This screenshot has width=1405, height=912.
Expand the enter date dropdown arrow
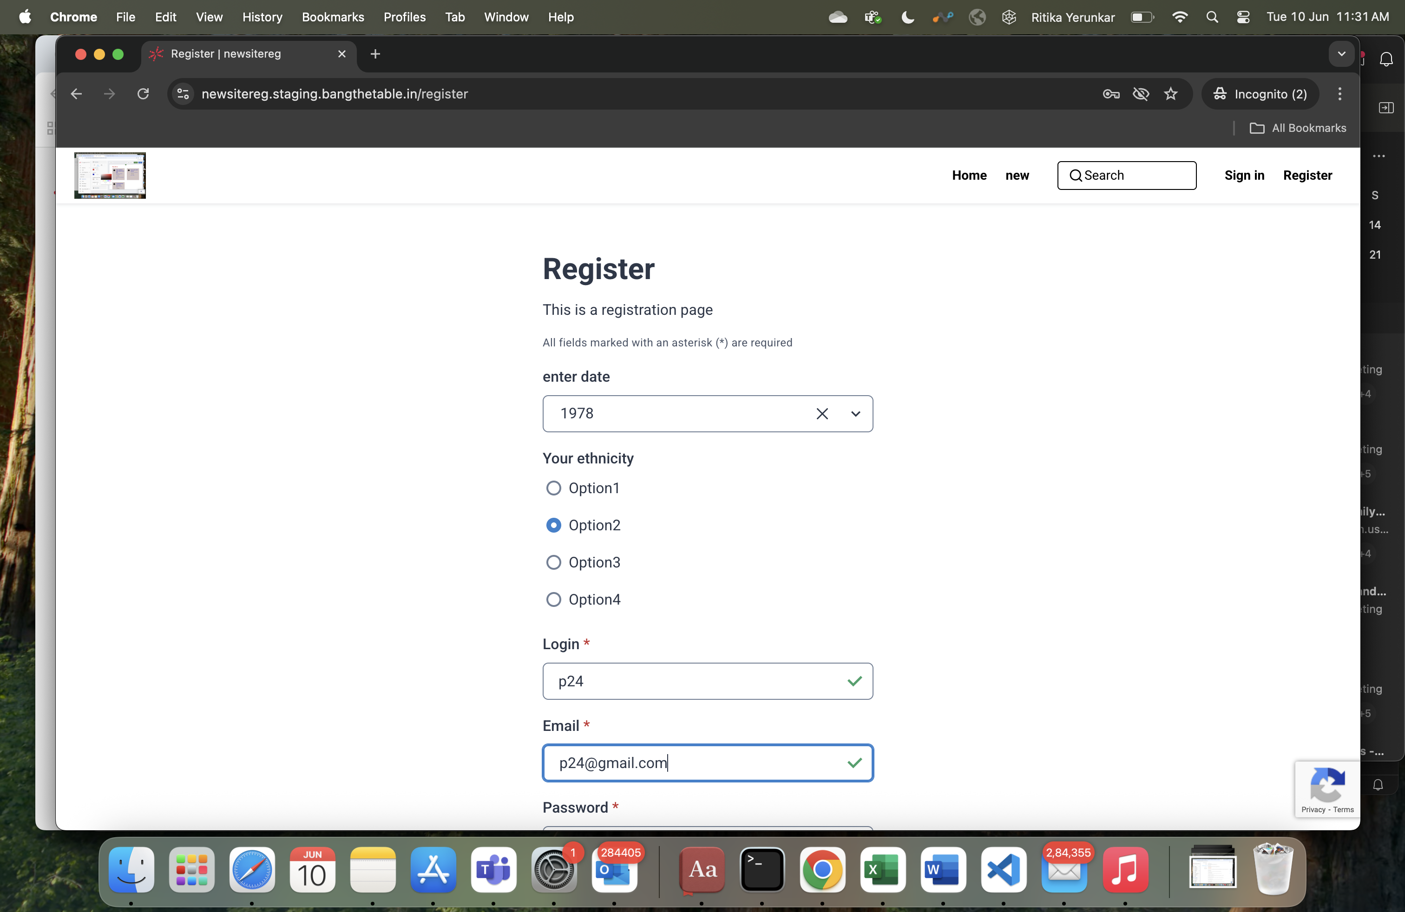pyautogui.click(x=855, y=414)
